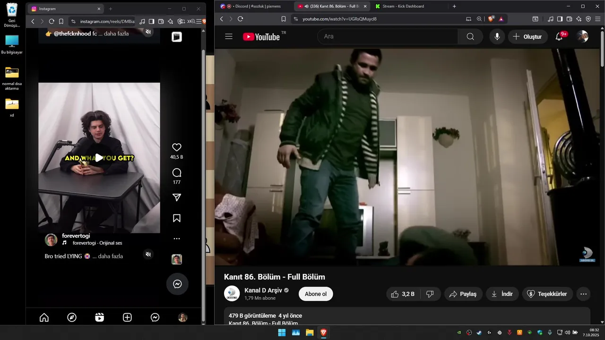This screenshot has height=340, width=605.
Task: Open new tab in the Instagram window
Action: tap(111, 8)
